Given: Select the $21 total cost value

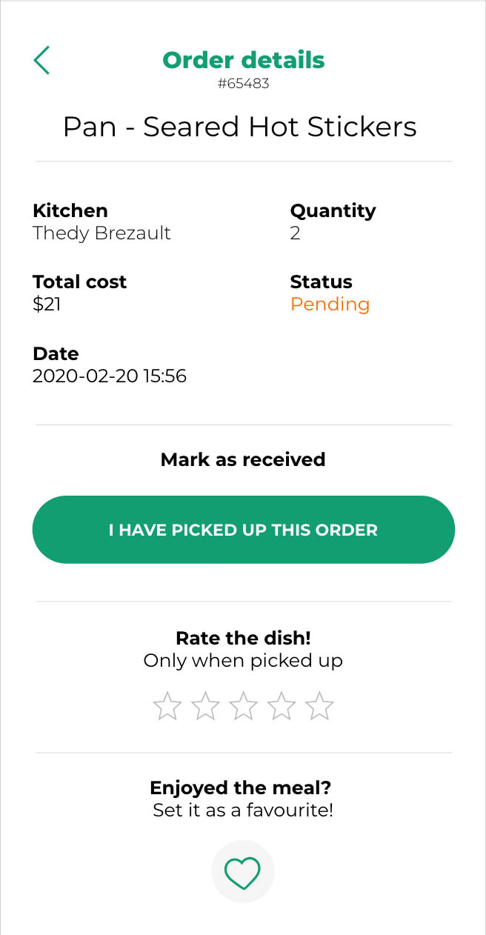Looking at the screenshot, I should [47, 305].
